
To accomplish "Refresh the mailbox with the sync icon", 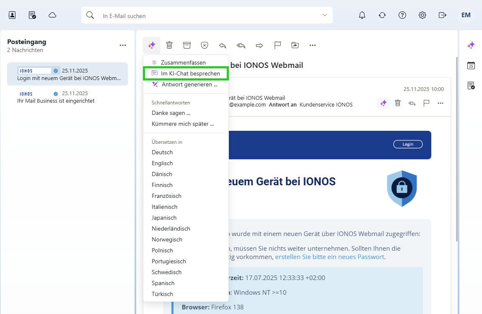I will [382, 15].
